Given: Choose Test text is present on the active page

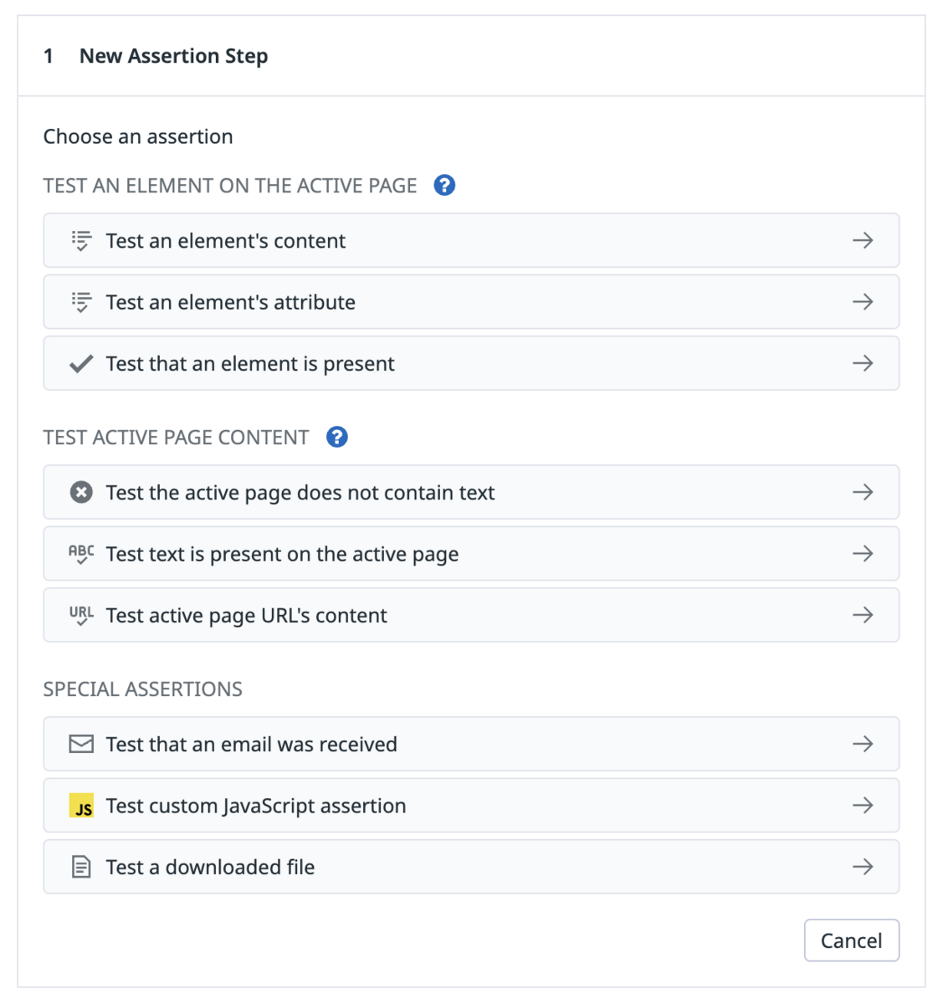Looking at the screenshot, I should point(471,554).
